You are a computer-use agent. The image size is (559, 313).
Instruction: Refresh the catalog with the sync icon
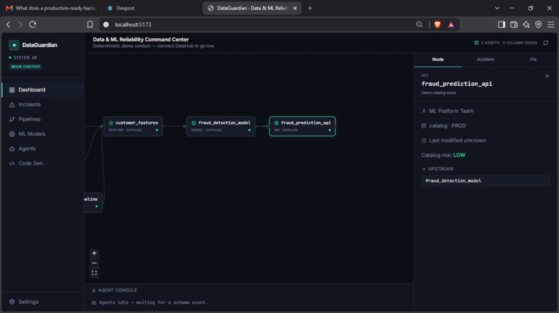point(546,43)
